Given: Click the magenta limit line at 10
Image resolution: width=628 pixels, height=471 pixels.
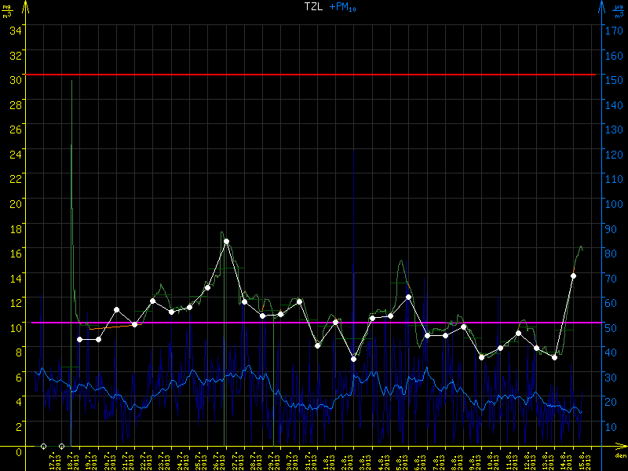Looking at the screenshot, I should [x=314, y=323].
